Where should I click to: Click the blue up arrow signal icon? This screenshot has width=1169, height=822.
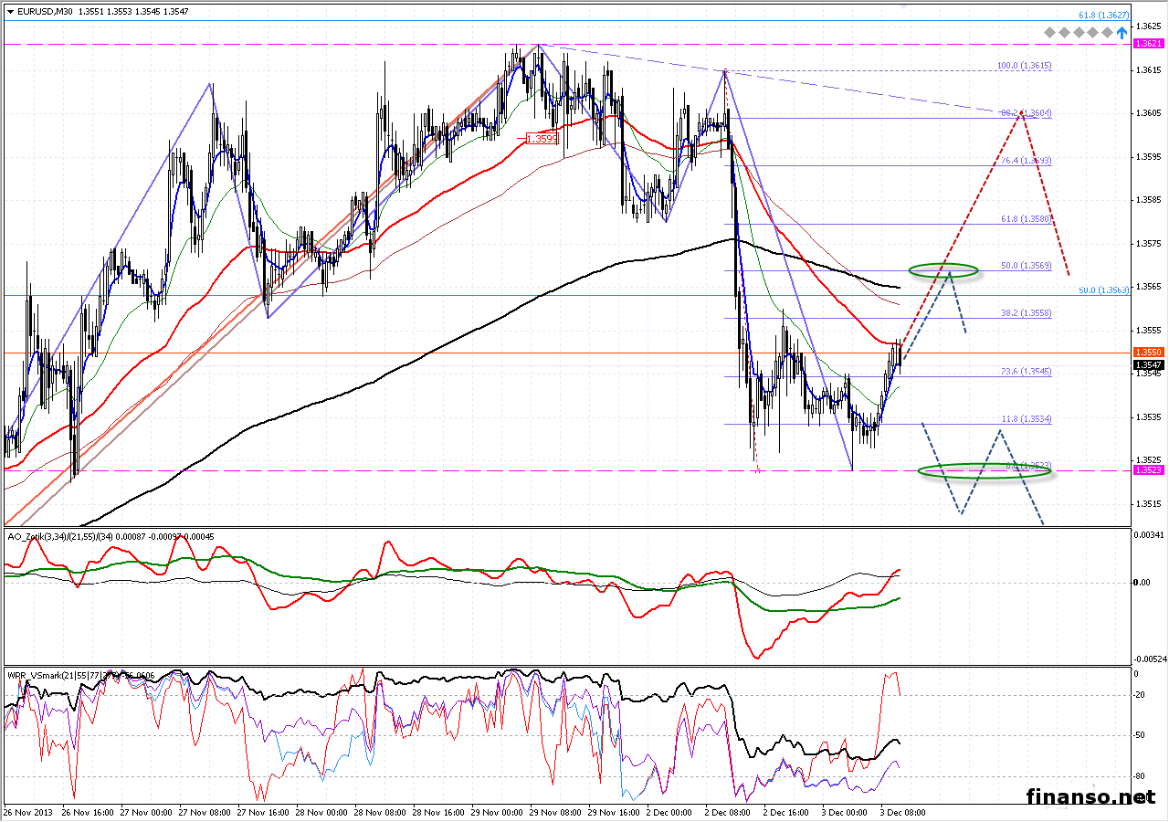coord(1122,33)
